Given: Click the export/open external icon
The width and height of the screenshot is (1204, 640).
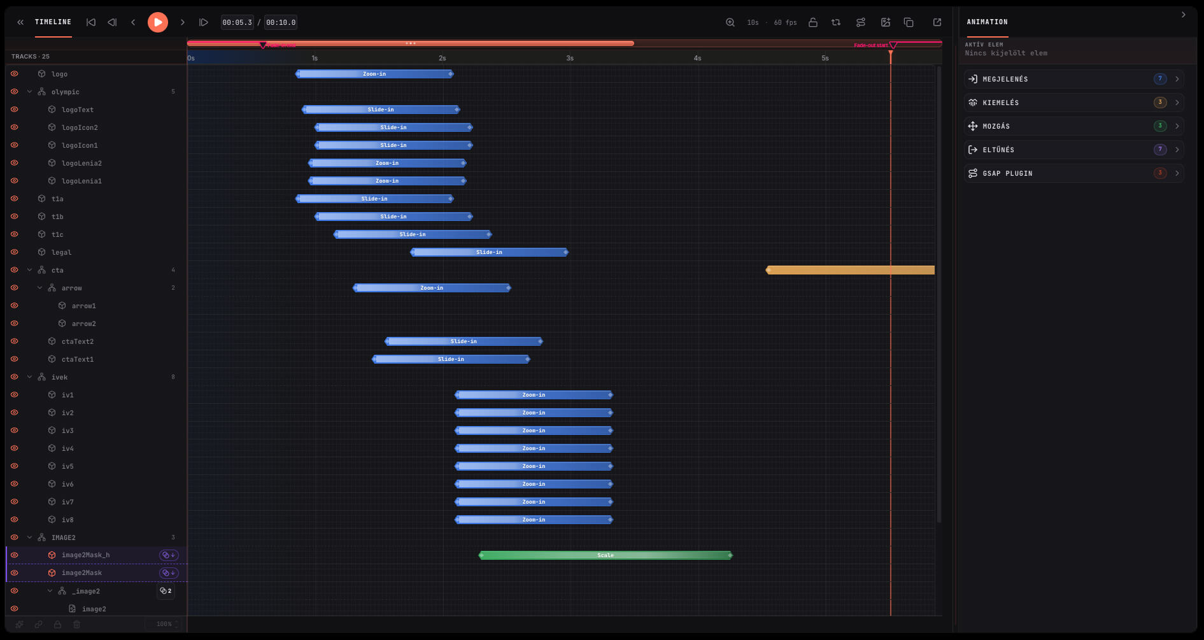Looking at the screenshot, I should pyautogui.click(x=937, y=22).
